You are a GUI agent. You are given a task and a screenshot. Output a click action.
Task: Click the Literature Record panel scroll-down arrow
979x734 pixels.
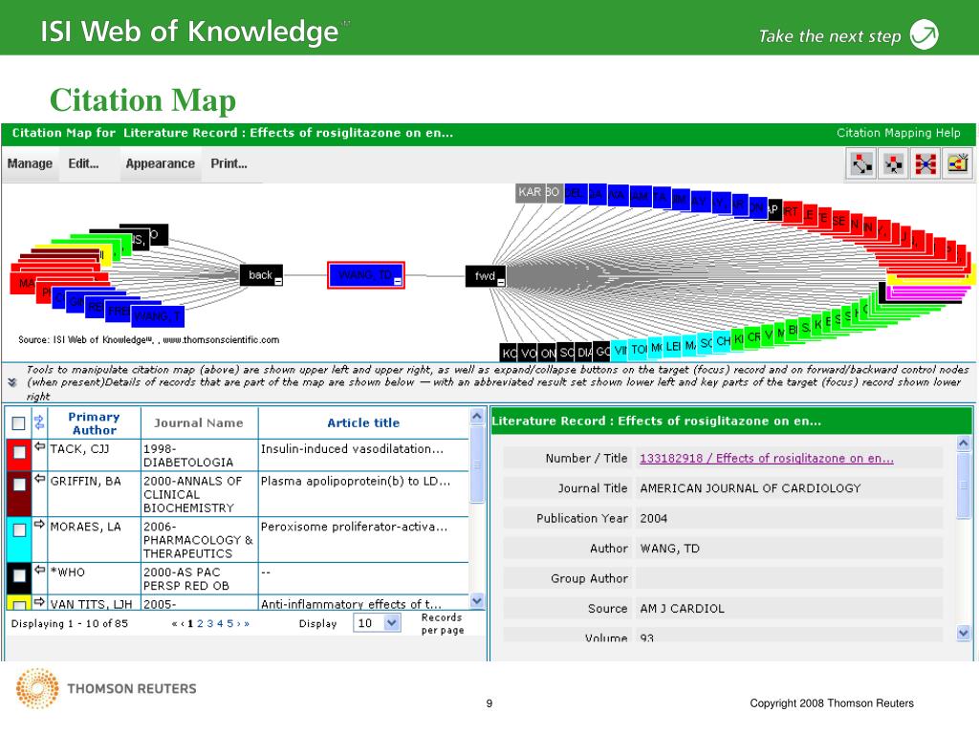pyautogui.click(x=964, y=634)
